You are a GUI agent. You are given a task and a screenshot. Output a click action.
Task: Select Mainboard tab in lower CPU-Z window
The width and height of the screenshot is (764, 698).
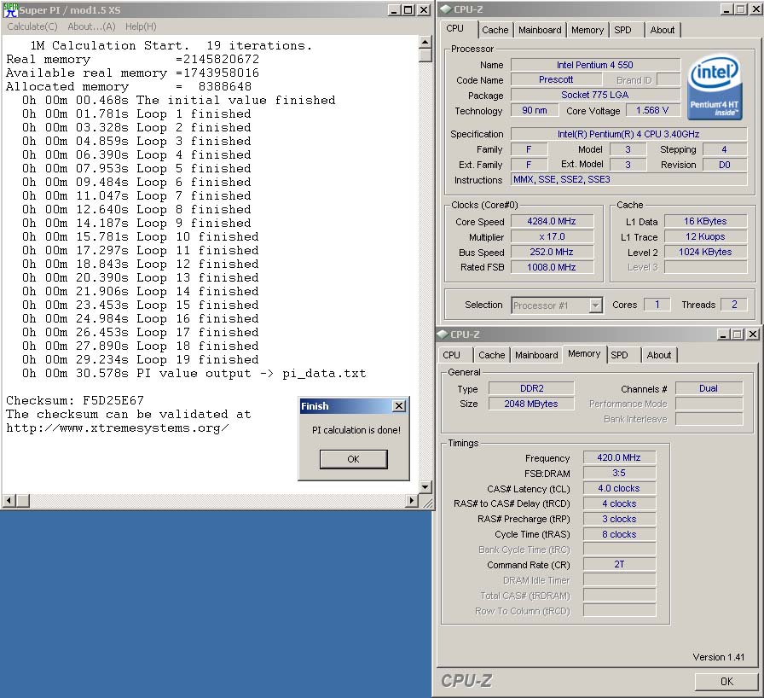click(536, 355)
